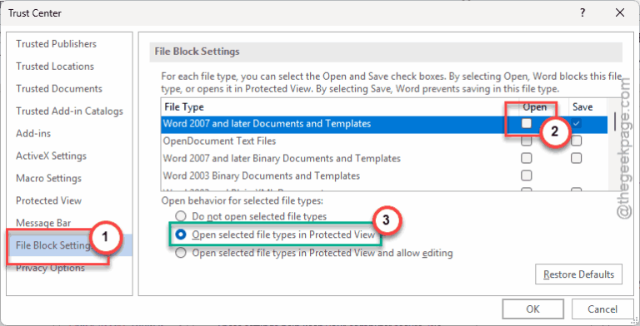Cancel the Trust Center dialog
The image size is (640, 326).
602,309
